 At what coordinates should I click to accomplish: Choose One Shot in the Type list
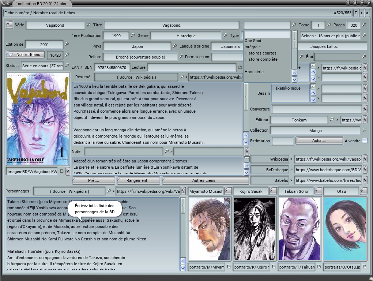pos(253,41)
